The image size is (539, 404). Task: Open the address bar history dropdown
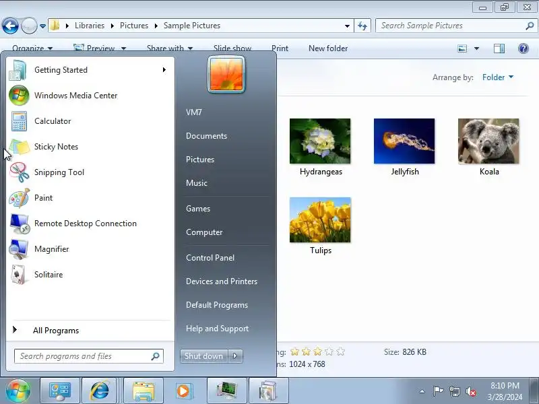(347, 26)
